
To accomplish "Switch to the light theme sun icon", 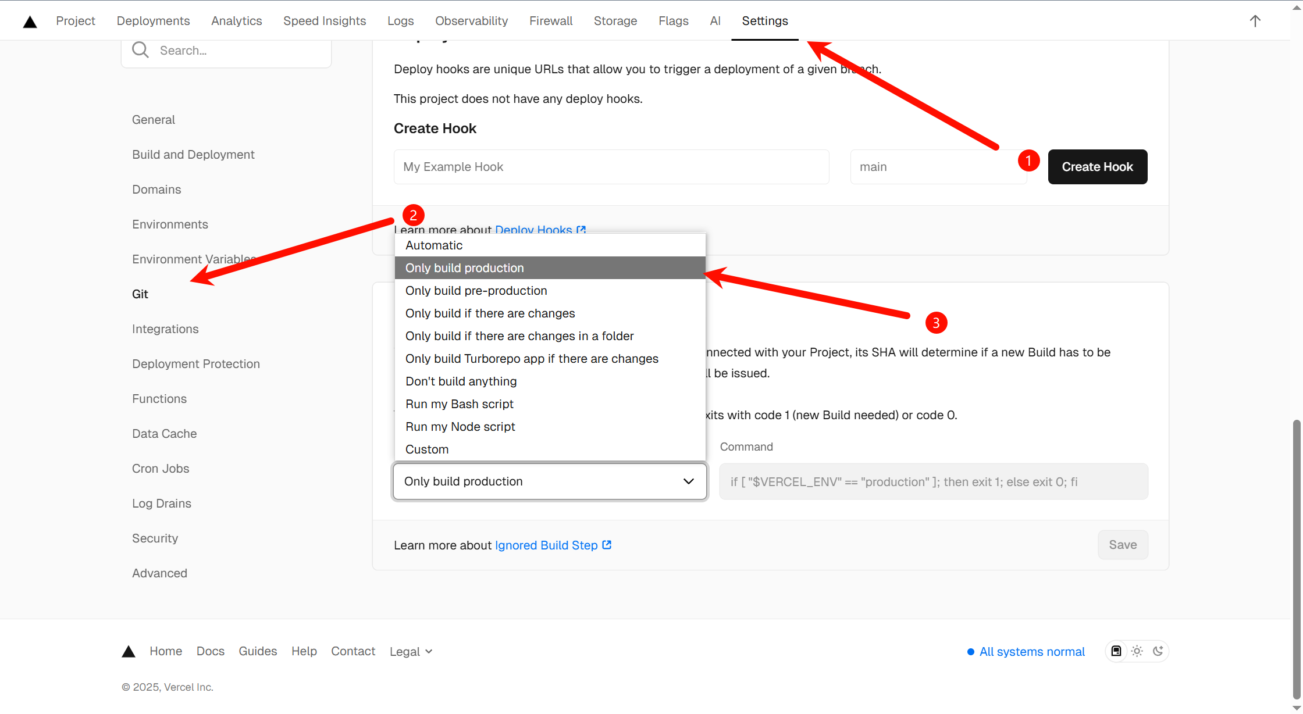I will [1137, 651].
